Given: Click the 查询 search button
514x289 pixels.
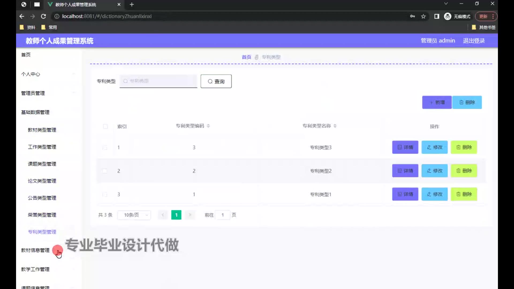Looking at the screenshot, I should (216, 81).
